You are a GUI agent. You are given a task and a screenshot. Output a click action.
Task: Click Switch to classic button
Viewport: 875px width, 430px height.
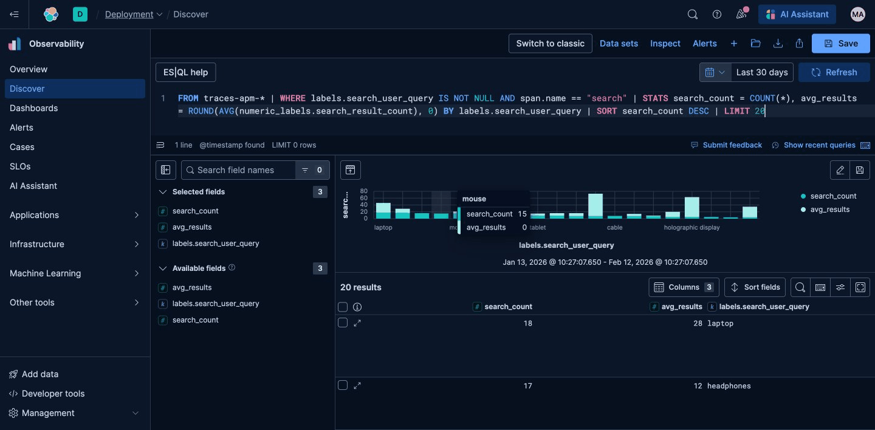coord(550,43)
